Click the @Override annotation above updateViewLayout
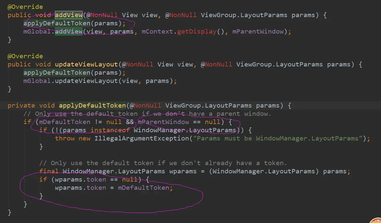This screenshot has width=381, height=223. (x=25, y=56)
